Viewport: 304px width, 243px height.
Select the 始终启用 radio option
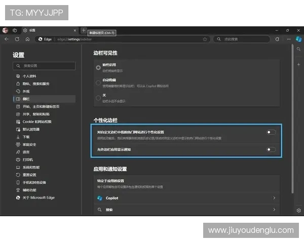(x=98, y=67)
